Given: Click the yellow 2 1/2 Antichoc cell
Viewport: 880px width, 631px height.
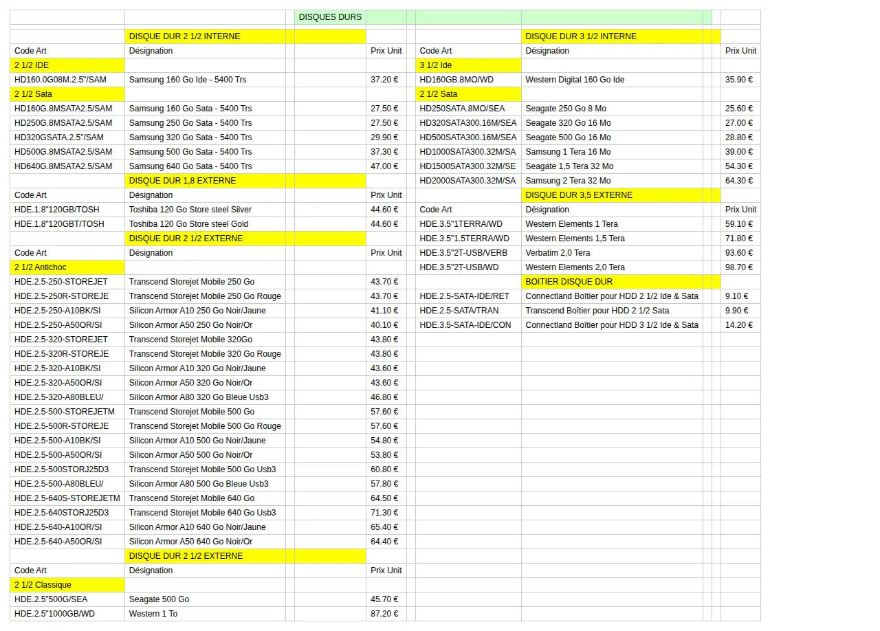Looking at the screenshot, I should tap(67, 267).
